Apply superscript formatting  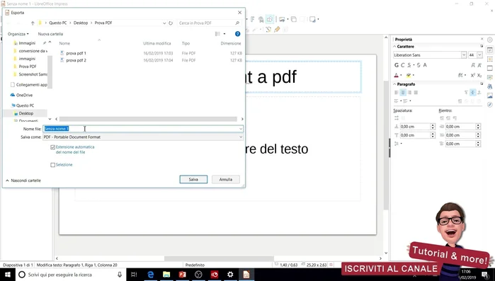click(472, 75)
